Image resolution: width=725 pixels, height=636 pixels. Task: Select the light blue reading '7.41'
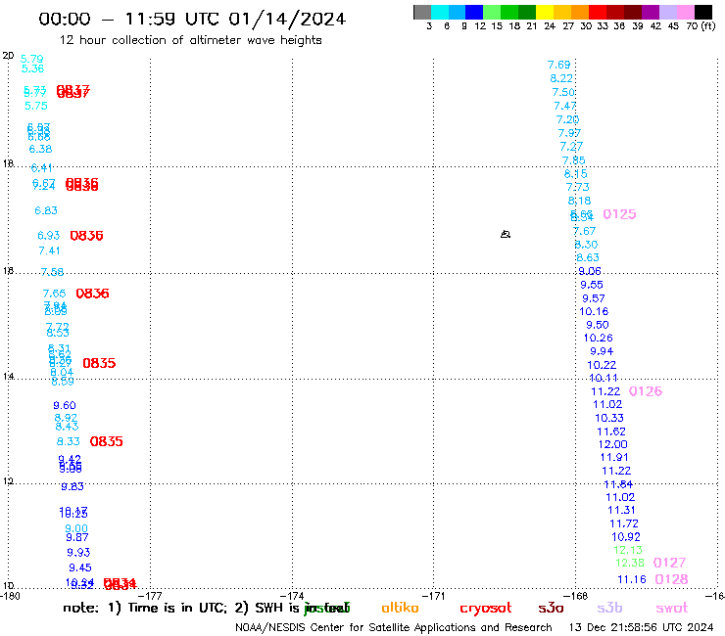pyautogui.click(x=49, y=250)
